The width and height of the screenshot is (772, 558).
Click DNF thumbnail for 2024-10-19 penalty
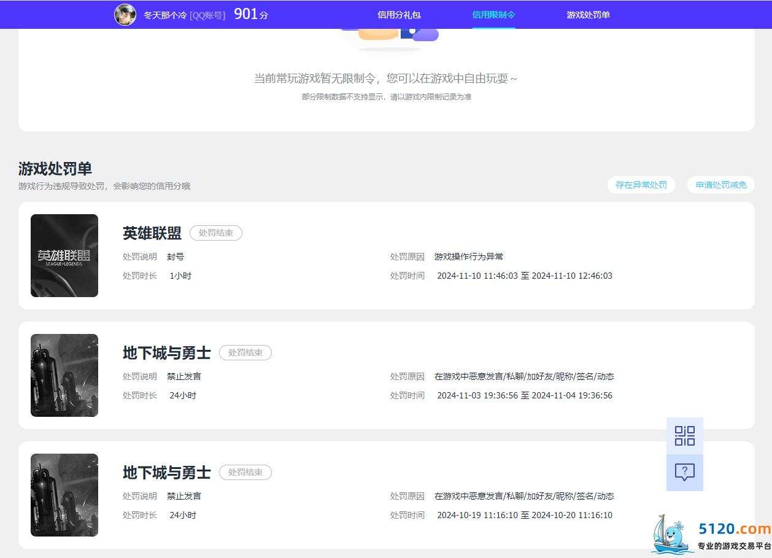click(64, 495)
